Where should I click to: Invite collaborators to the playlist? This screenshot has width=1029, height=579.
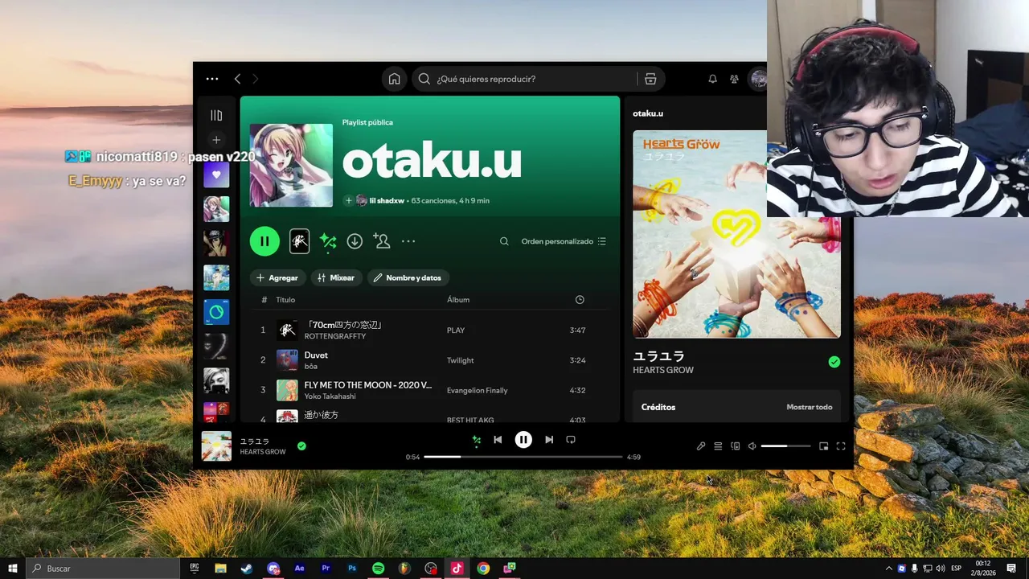[x=382, y=241]
